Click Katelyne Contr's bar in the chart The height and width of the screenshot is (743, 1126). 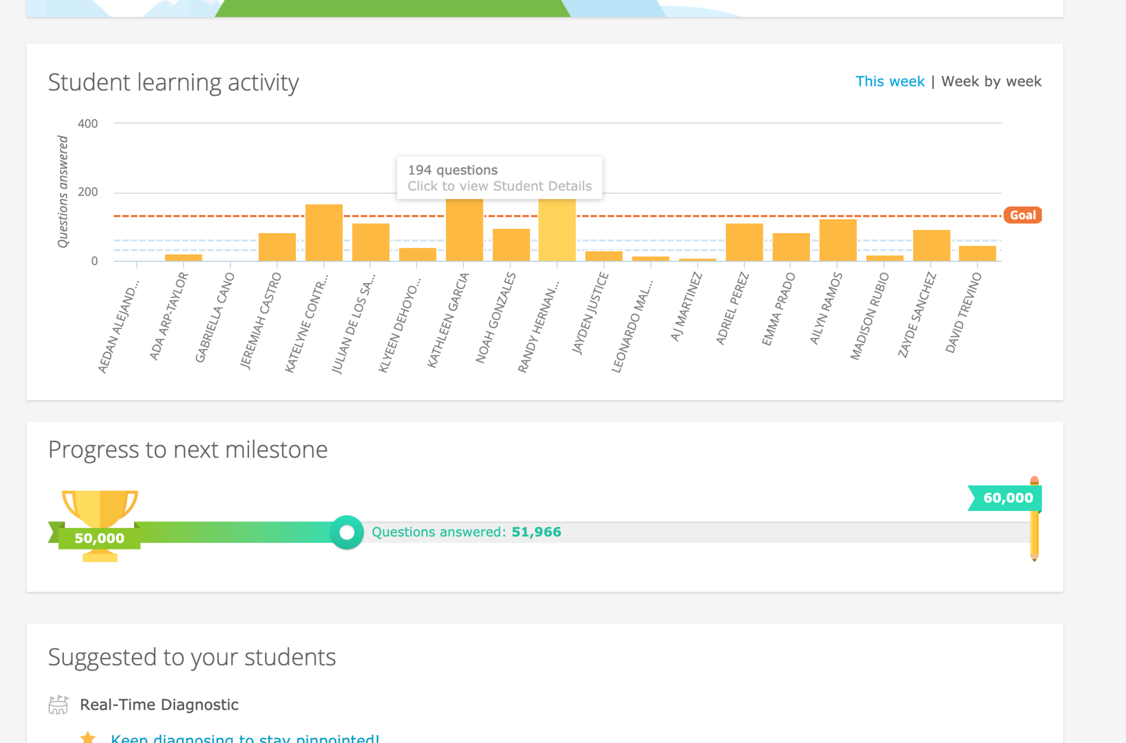coord(324,233)
